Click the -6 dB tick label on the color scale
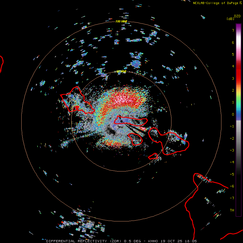Screen dimensions: 243x243 pyautogui.click(x=232, y=186)
